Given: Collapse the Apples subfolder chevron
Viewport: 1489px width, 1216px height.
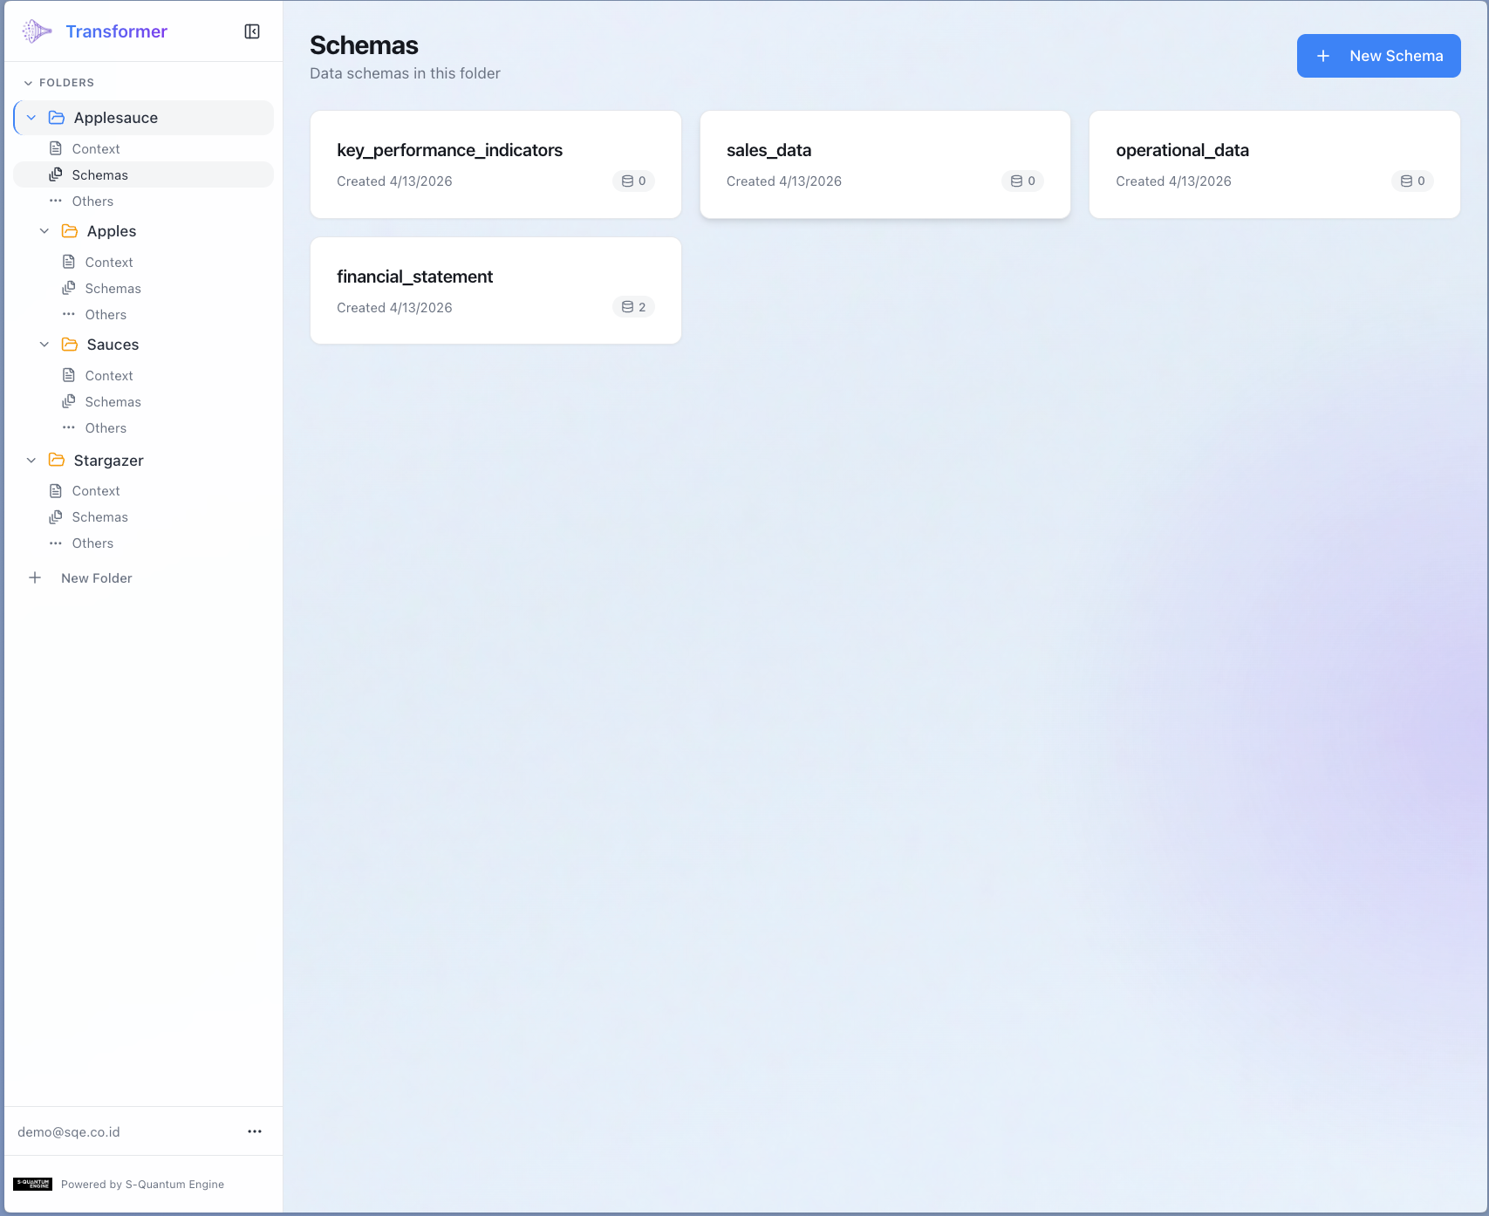Looking at the screenshot, I should click(44, 231).
